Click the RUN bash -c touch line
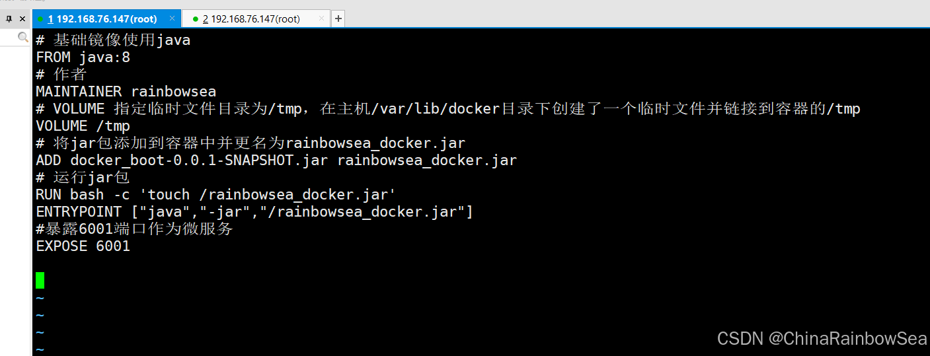The height and width of the screenshot is (356, 930). coord(216,194)
